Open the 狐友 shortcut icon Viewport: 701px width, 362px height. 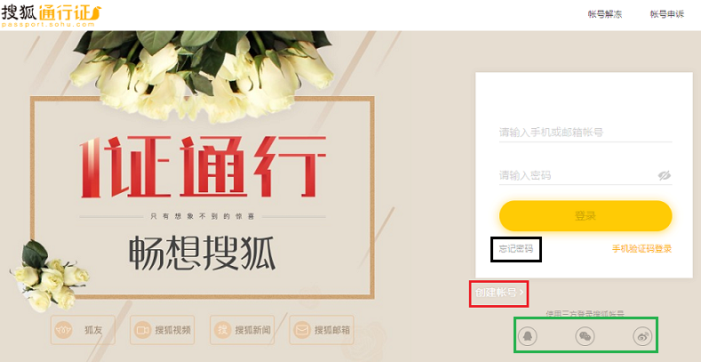[63, 330]
